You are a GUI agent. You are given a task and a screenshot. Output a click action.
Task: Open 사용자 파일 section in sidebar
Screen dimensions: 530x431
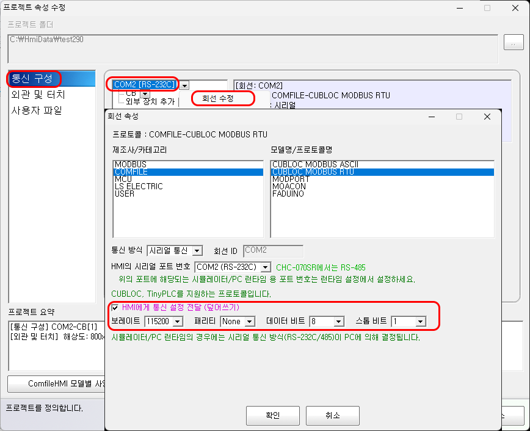(x=37, y=110)
